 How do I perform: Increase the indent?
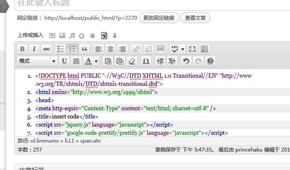coord(172,61)
